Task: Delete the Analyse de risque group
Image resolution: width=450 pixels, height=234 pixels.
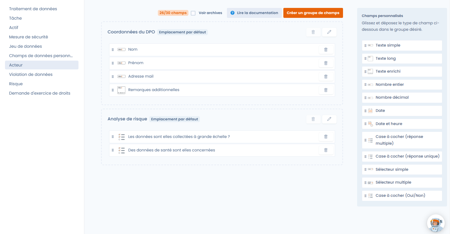Action: 313,119
